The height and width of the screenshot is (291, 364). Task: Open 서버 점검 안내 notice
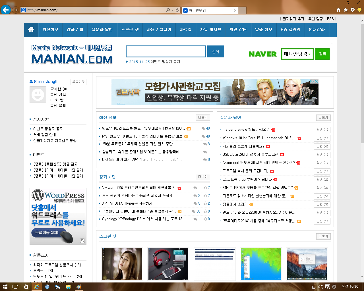click(x=44, y=135)
